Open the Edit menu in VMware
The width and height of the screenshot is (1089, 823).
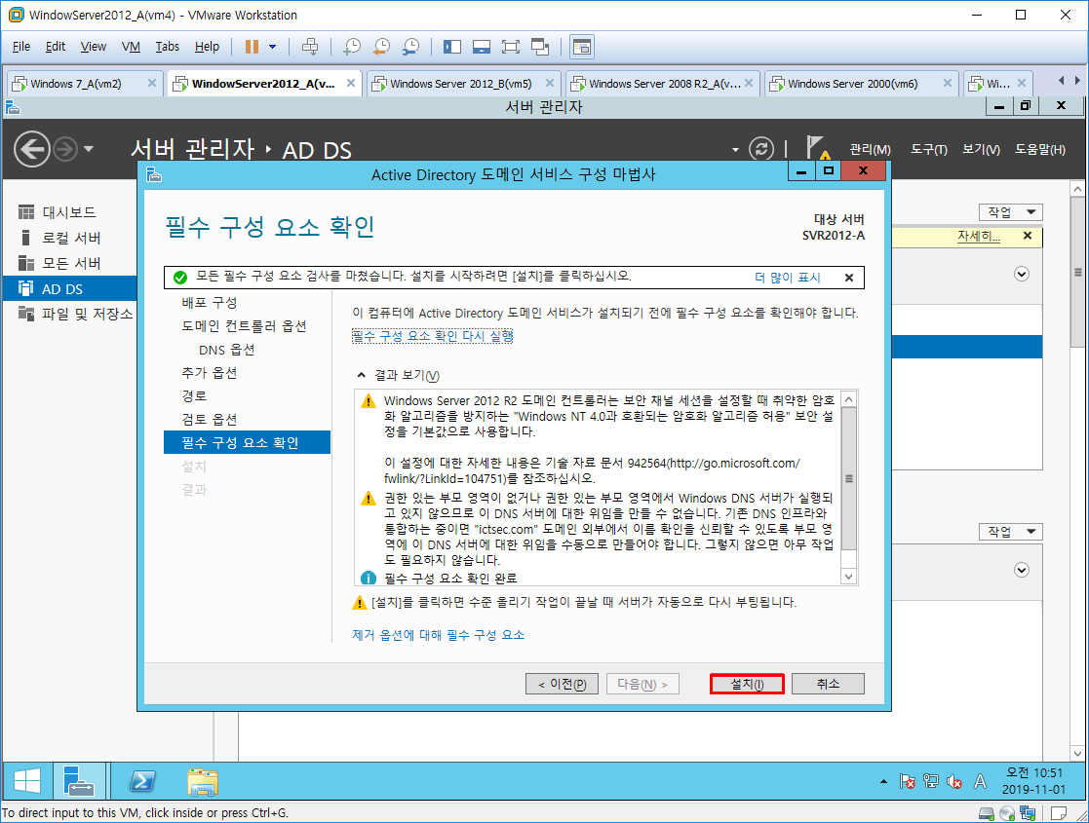point(56,47)
